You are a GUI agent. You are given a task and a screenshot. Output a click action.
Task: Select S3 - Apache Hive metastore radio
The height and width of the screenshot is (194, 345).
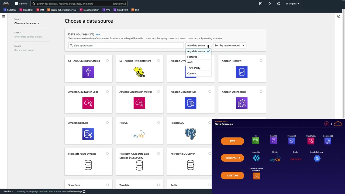pos(158,61)
